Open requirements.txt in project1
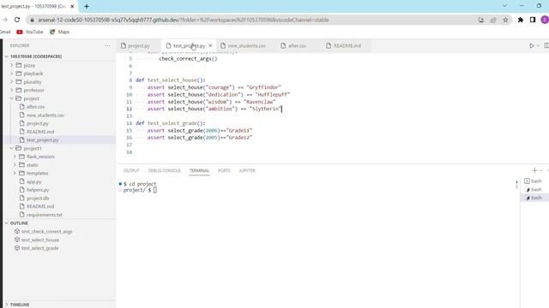 coord(44,215)
